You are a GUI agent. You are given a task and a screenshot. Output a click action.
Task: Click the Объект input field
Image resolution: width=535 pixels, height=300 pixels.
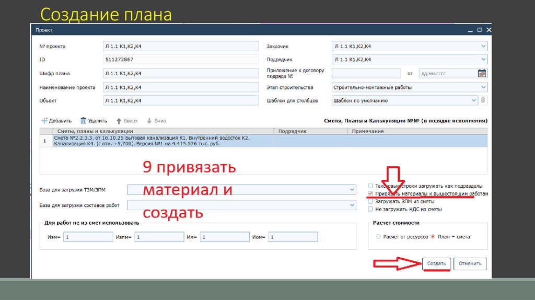pos(181,101)
